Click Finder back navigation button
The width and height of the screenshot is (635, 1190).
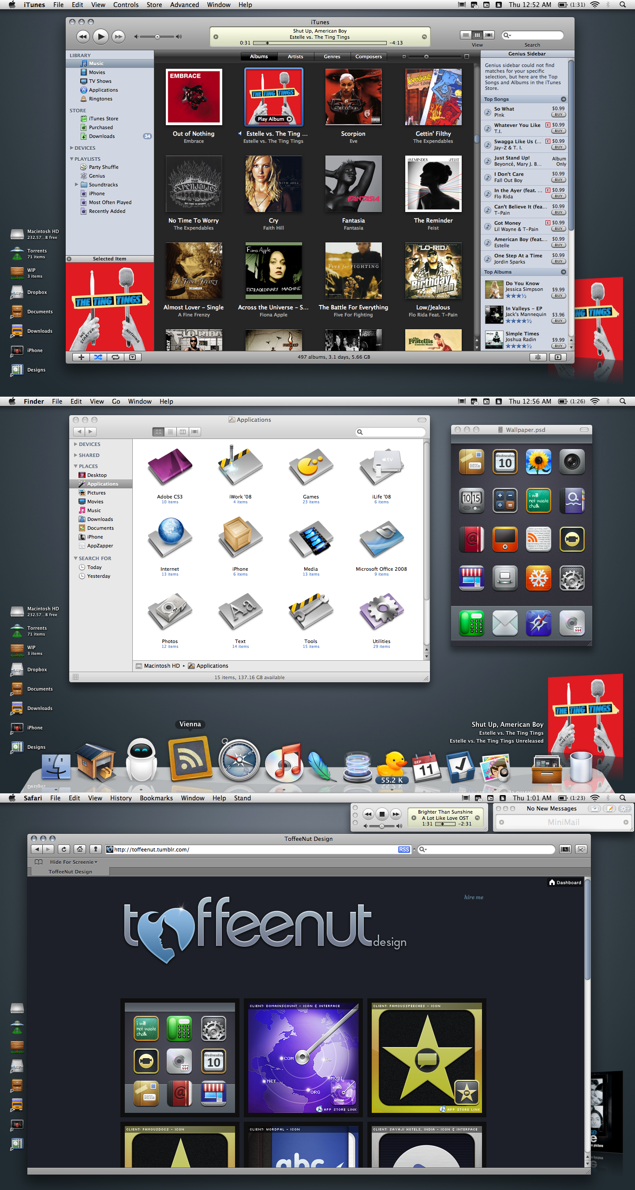79,431
